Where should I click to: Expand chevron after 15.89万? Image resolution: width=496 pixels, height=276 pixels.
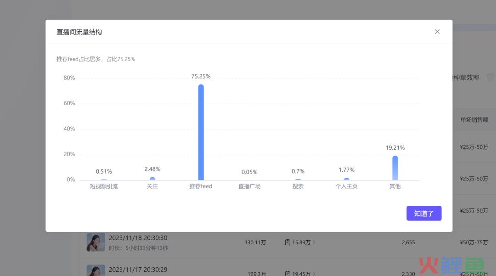click(315, 242)
